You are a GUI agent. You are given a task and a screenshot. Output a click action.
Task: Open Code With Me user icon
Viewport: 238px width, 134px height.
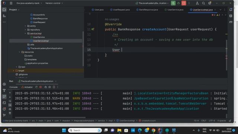tap(197, 3)
